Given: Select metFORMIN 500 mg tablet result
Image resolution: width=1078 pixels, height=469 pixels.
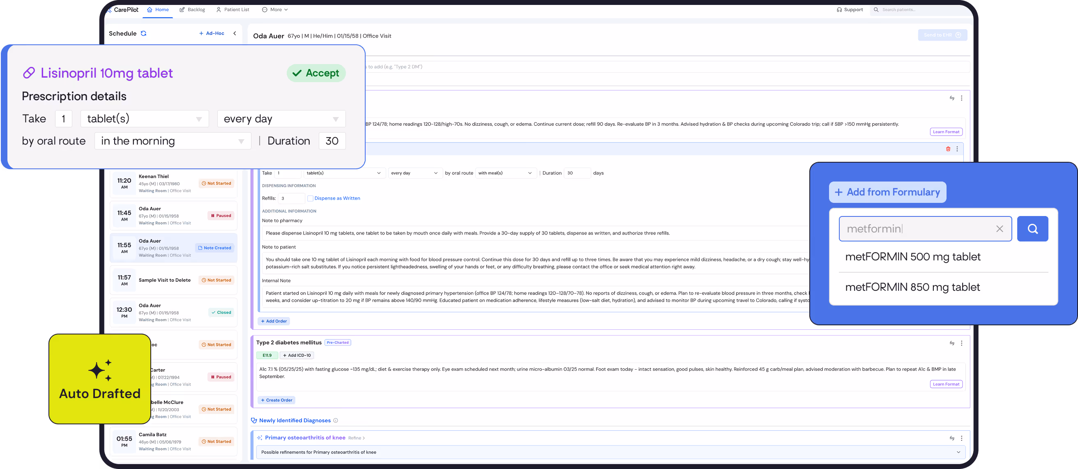Looking at the screenshot, I should point(912,257).
